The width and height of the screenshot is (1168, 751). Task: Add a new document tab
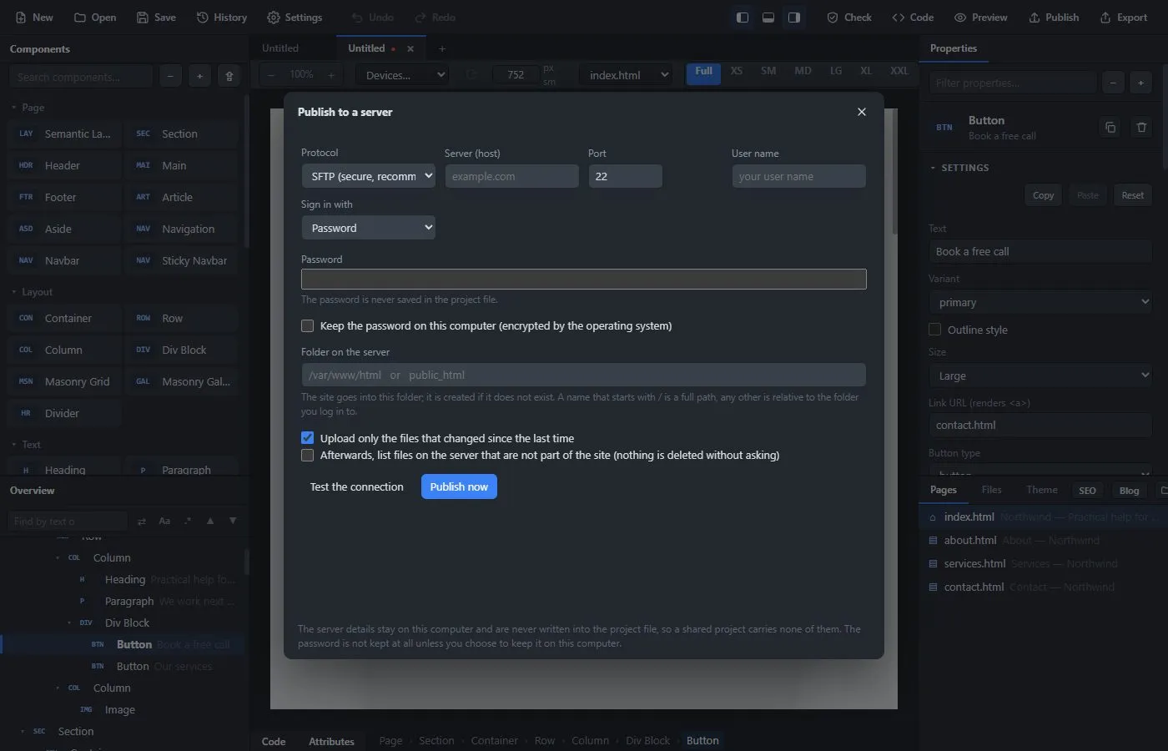pyautogui.click(x=442, y=48)
